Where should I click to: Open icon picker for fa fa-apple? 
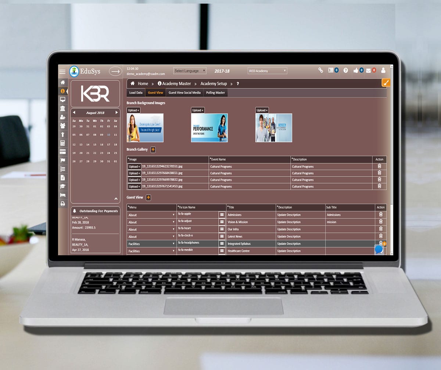pyautogui.click(x=222, y=214)
